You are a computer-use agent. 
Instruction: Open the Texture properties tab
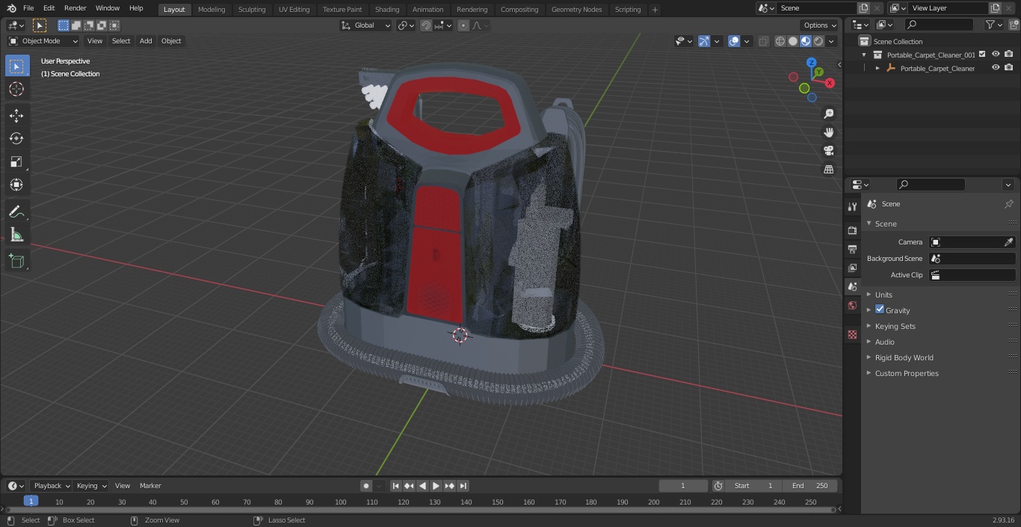click(852, 335)
